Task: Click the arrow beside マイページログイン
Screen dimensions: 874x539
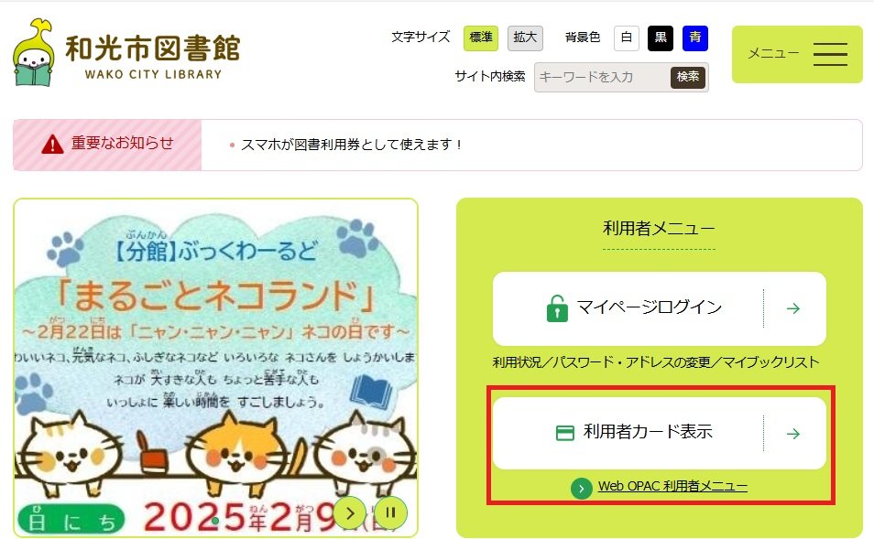Action: (x=793, y=308)
